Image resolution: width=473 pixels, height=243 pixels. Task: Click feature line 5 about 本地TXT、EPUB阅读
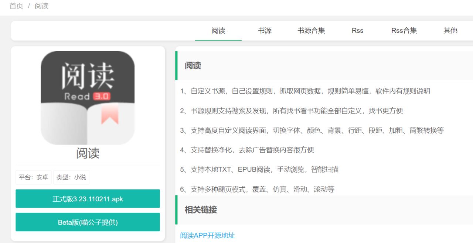259,169
